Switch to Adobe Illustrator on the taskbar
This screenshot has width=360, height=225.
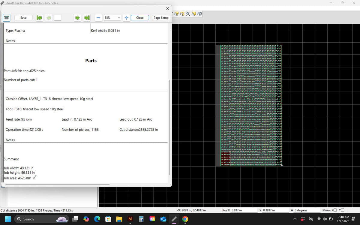tap(130, 219)
